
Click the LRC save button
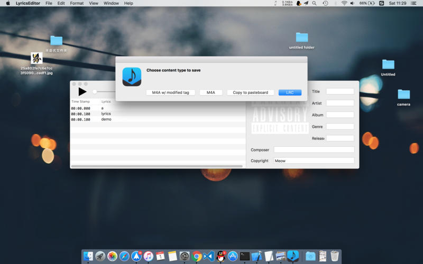pos(290,92)
